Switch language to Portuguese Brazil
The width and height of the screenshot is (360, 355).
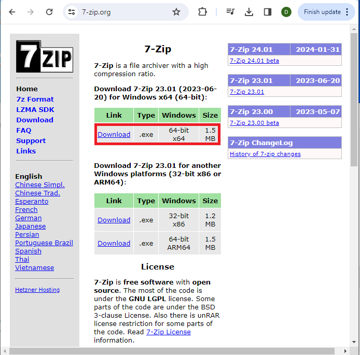[x=44, y=243]
